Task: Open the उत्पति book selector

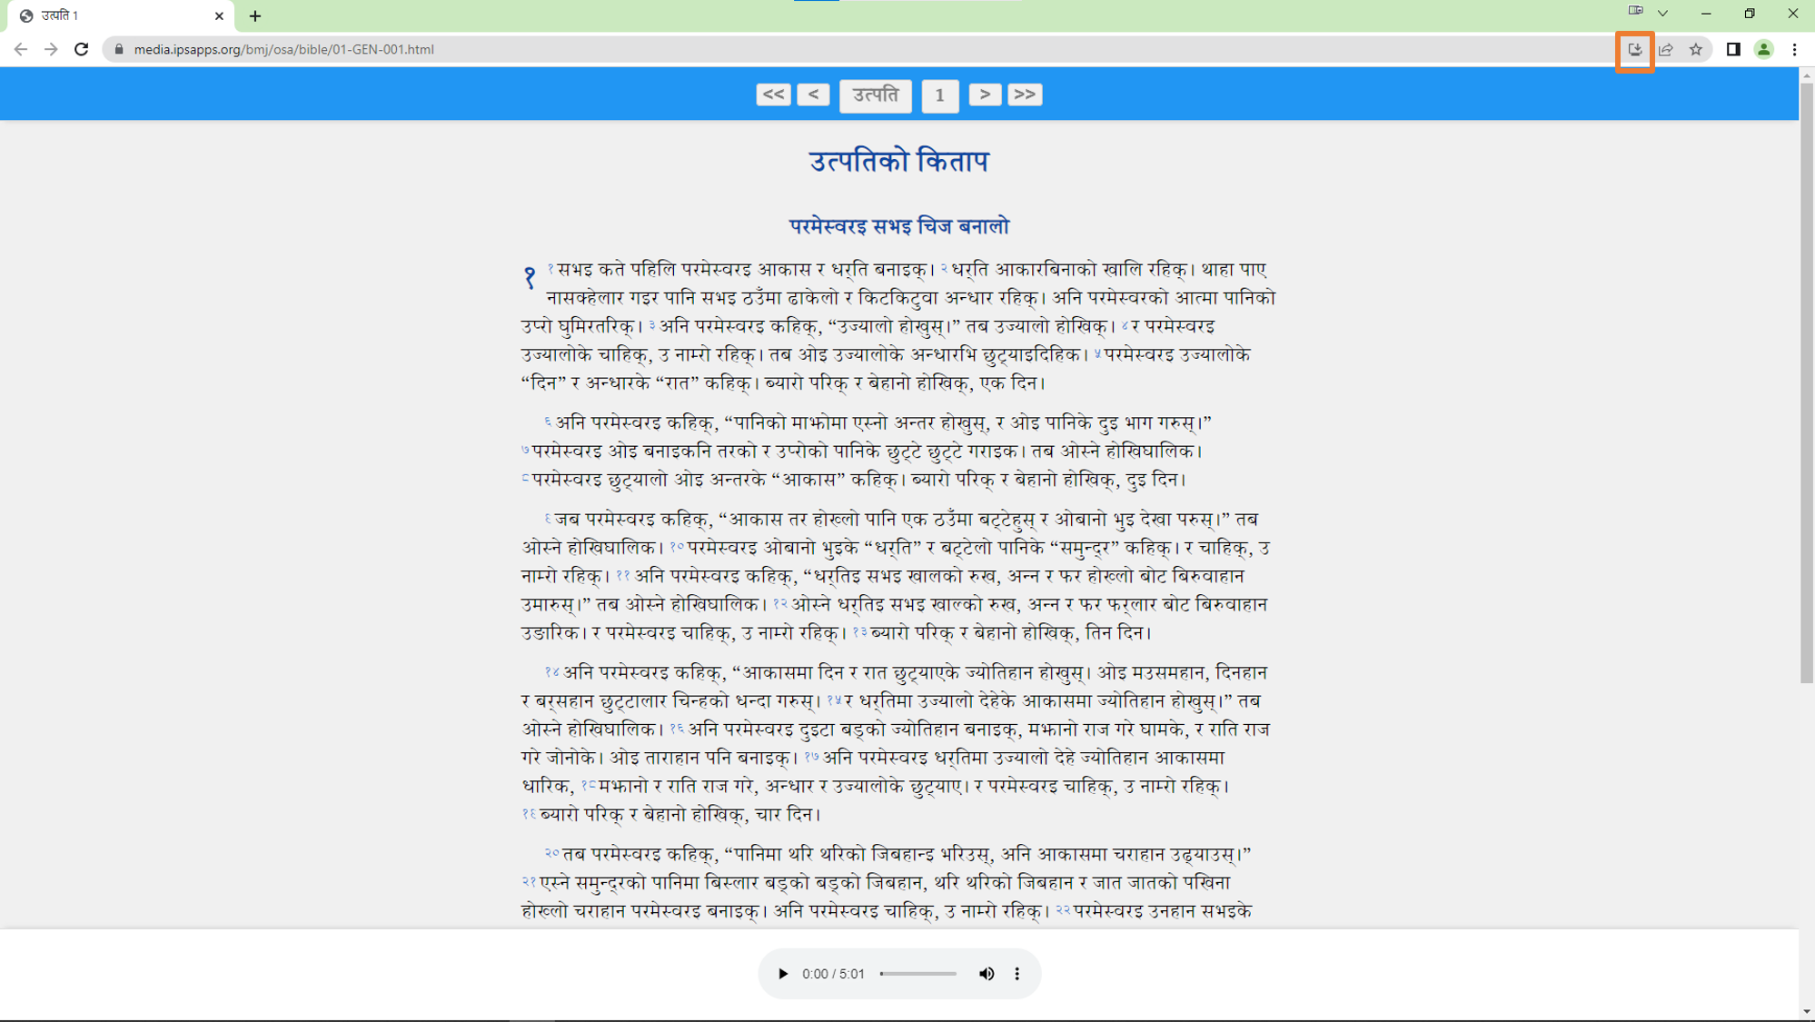Action: (x=875, y=94)
